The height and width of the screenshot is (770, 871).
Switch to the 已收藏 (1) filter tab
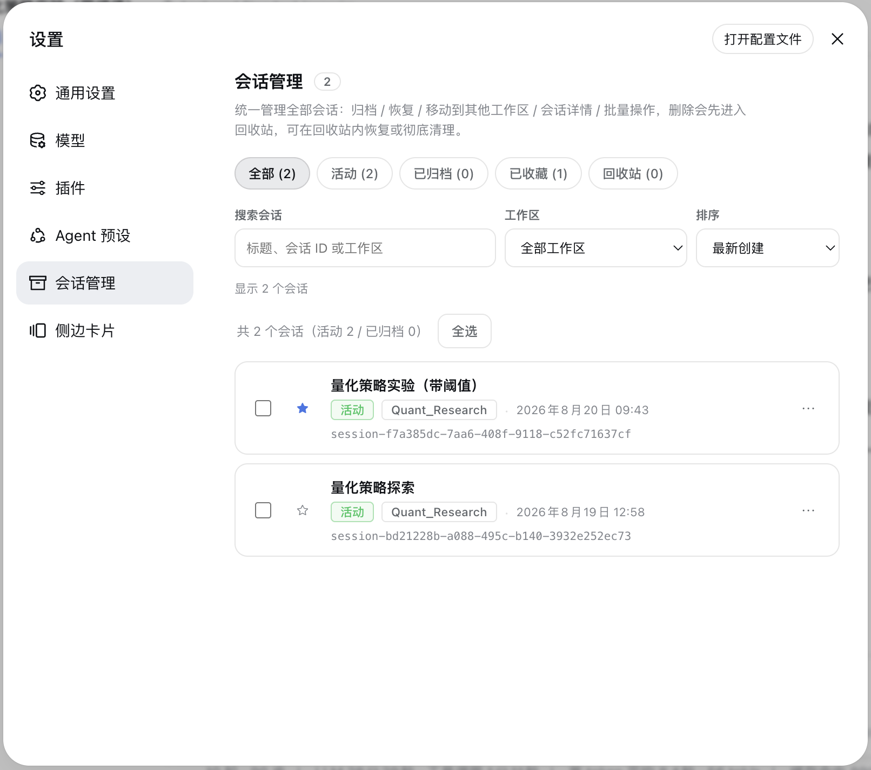point(538,173)
